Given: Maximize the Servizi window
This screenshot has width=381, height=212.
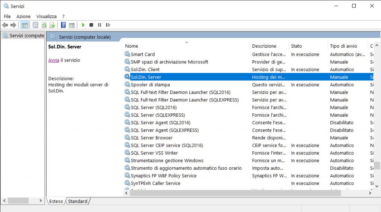Looking at the screenshot, I should click(x=354, y=6).
